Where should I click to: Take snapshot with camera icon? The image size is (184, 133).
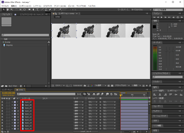point(85,86)
